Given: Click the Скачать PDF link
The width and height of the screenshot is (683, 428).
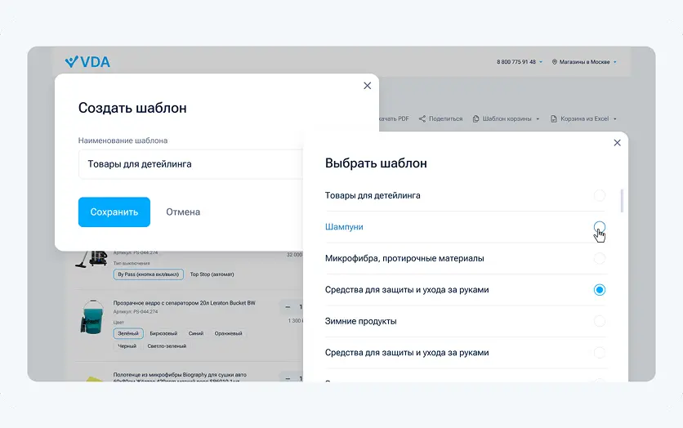Looking at the screenshot, I should pyautogui.click(x=394, y=119).
